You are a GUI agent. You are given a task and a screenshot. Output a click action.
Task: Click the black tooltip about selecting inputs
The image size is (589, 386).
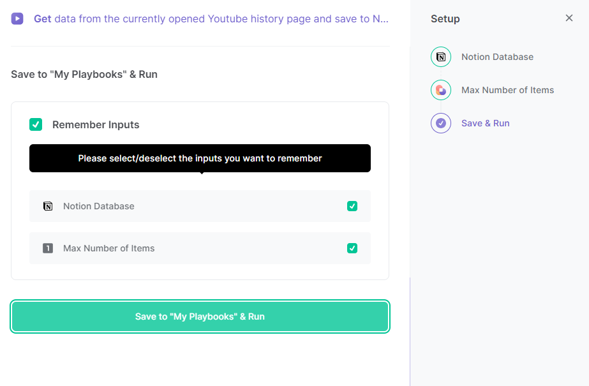coord(200,158)
